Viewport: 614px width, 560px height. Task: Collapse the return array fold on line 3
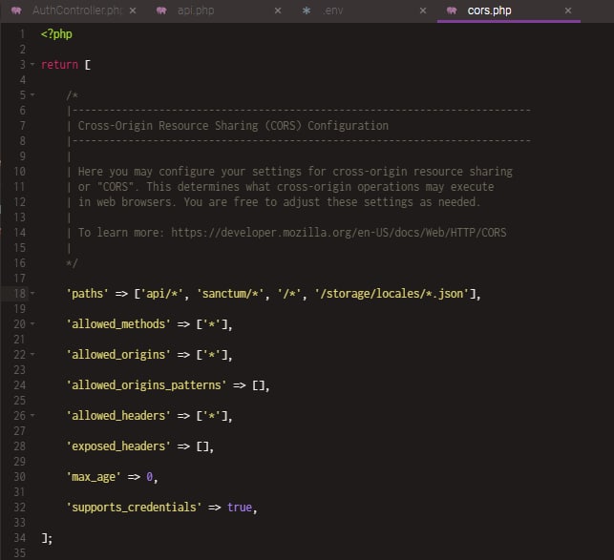(x=32, y=64)
